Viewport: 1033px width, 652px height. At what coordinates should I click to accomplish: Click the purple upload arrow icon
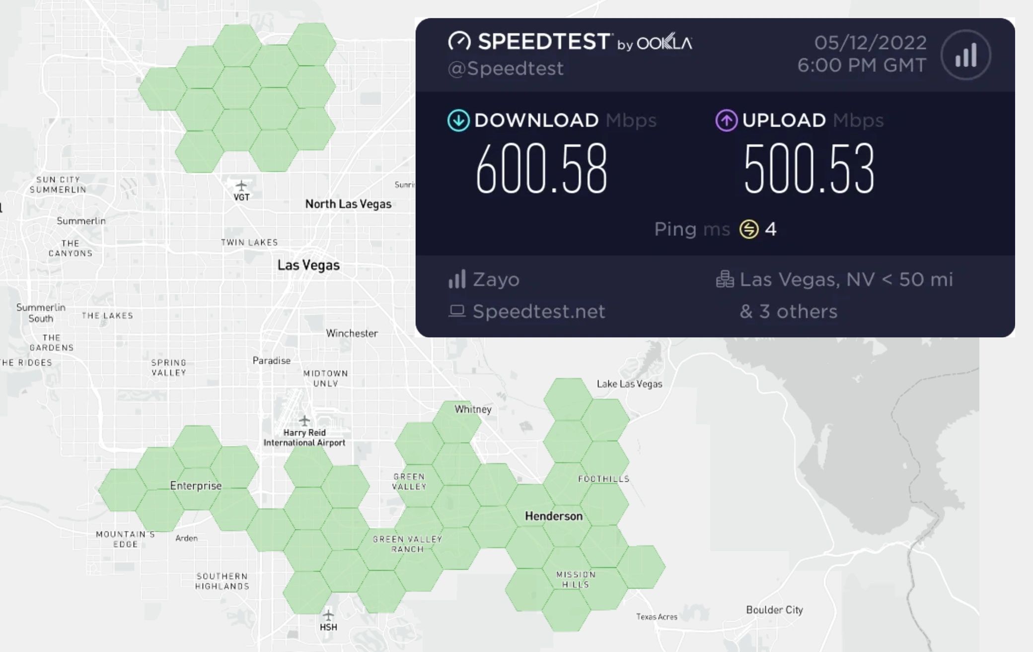tap(726, 121)
